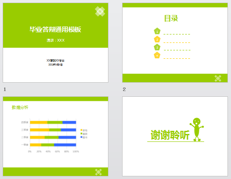231x179 pixels.
Task: Click the green cartoon figure on closing slide
Action: coord(197,129)
